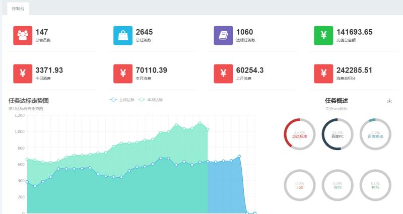Click the 百度移动 donut chart
The image size is (403, 214).
tap(375, 134)
